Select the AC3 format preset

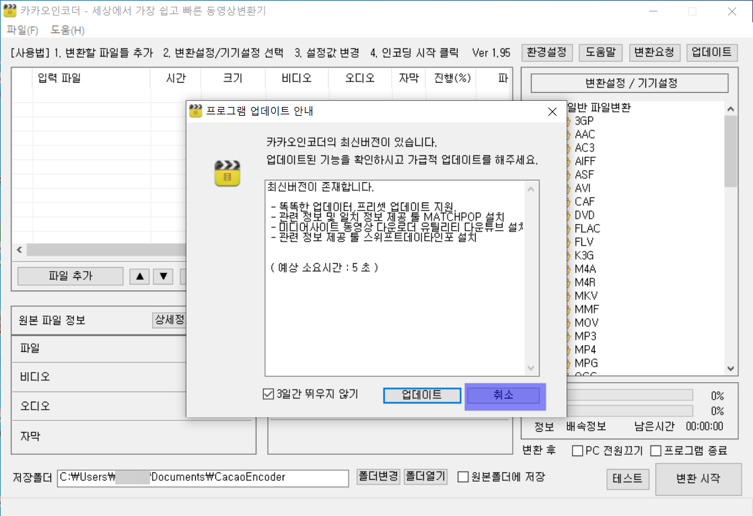click(585, 148)
